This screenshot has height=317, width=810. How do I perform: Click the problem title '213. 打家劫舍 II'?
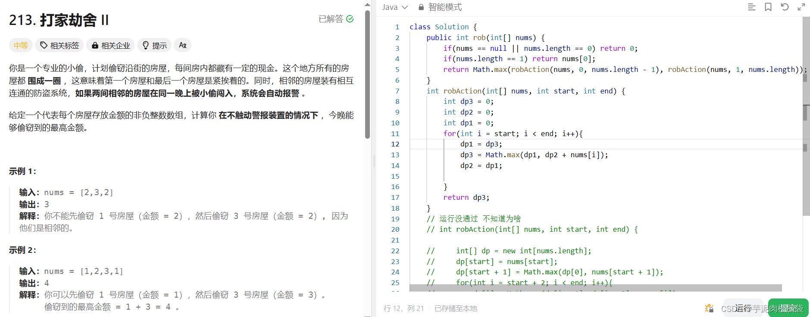[59, 20]
